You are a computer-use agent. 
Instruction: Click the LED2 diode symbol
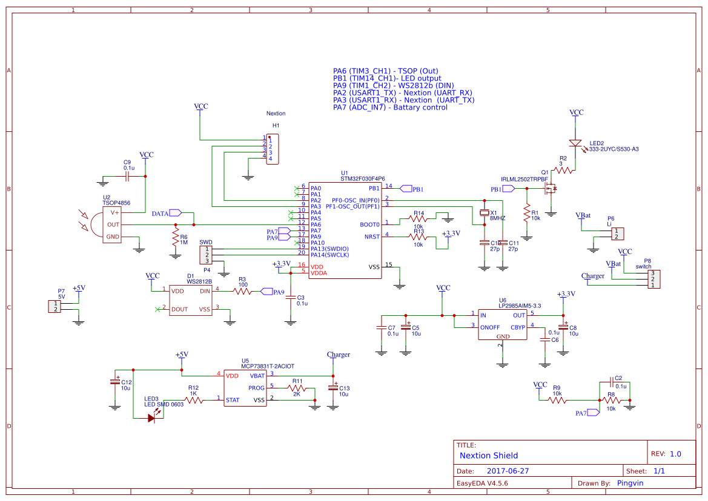pos(575,143)
